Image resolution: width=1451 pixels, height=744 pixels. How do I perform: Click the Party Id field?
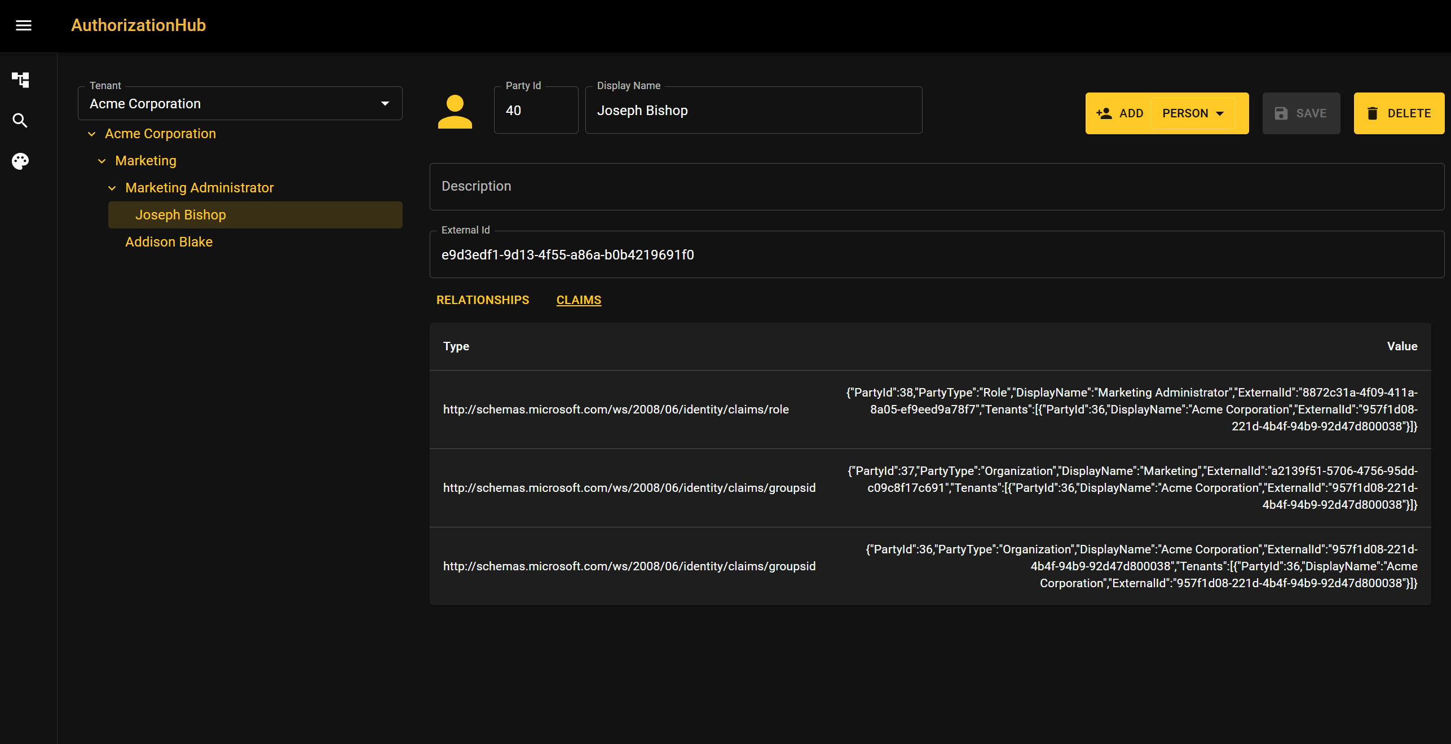(536, 110)
